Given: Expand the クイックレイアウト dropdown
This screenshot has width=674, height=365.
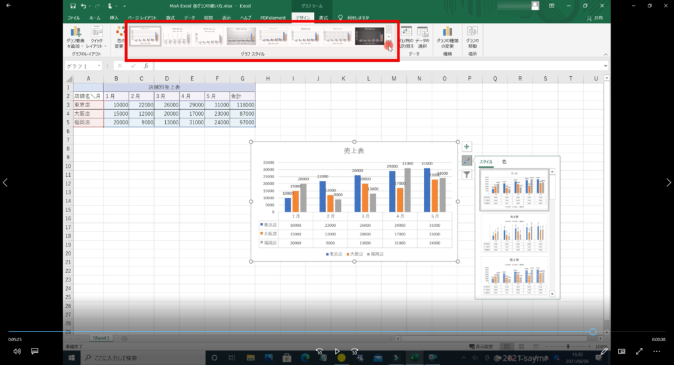Looking at the screenshot, I should point(97,37).
